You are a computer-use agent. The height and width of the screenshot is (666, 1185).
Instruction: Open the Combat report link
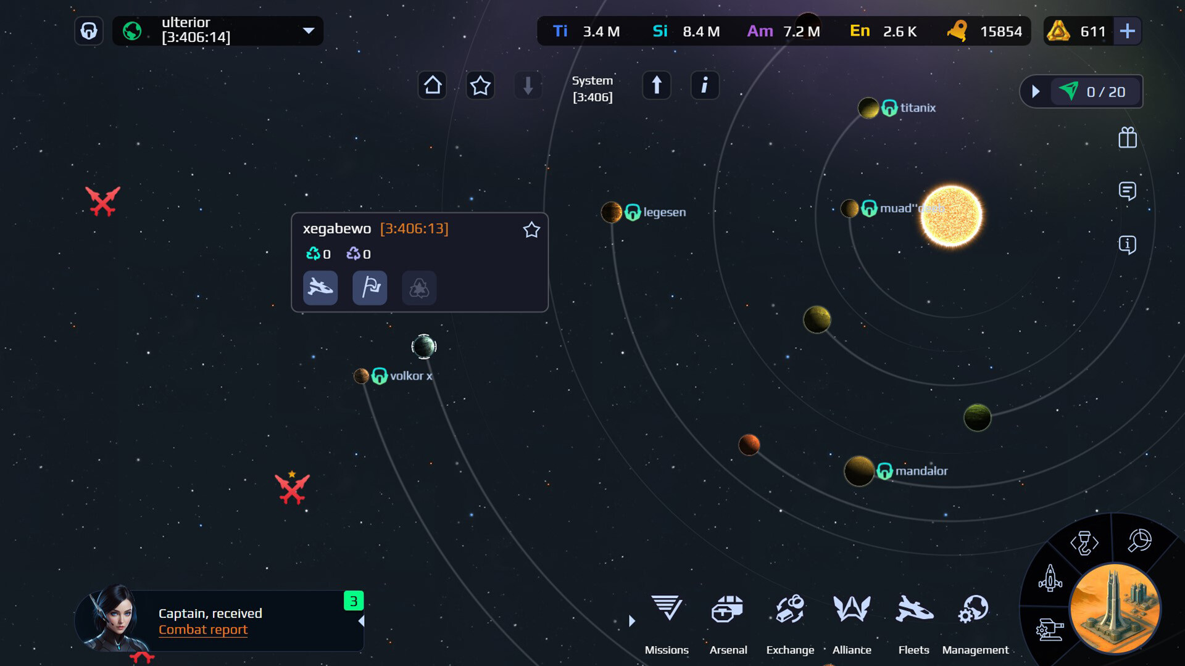pos(203,630)
